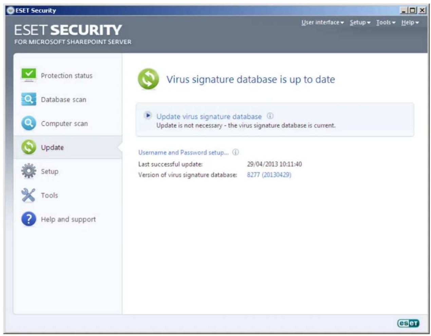Screen dimensions: 431x336
Task: Click Update virus signature database link
Action: pyautogui.click(x=209, y=116)
